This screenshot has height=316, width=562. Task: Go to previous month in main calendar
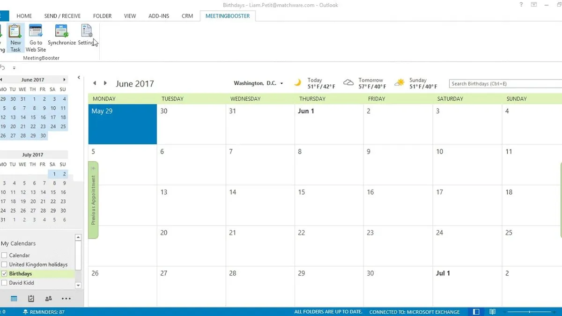tap(95, 83)
